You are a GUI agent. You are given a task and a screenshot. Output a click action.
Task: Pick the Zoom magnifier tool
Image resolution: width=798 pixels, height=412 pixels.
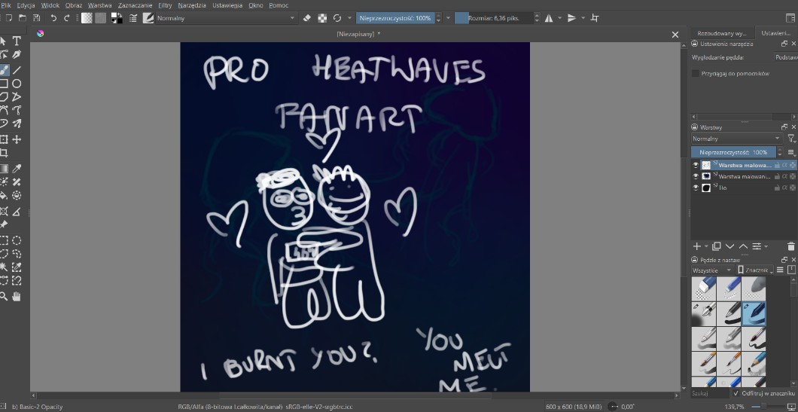(x=3, y=296)
